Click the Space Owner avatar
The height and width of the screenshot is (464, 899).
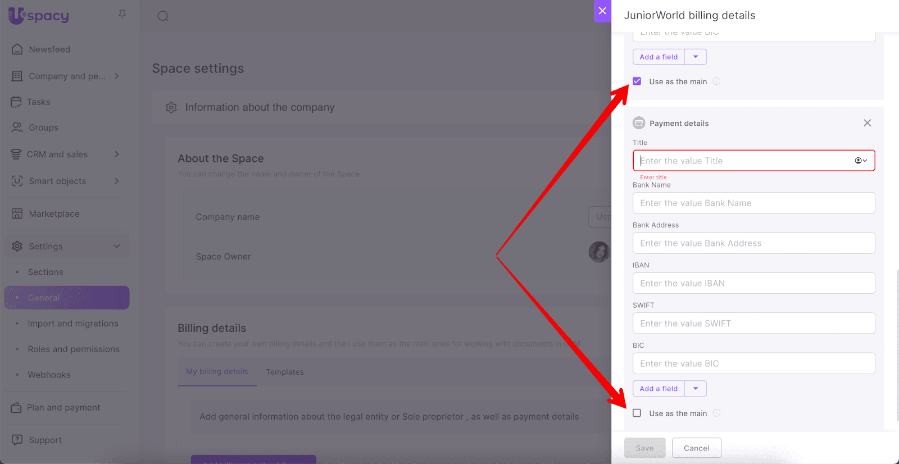(599, 252)
